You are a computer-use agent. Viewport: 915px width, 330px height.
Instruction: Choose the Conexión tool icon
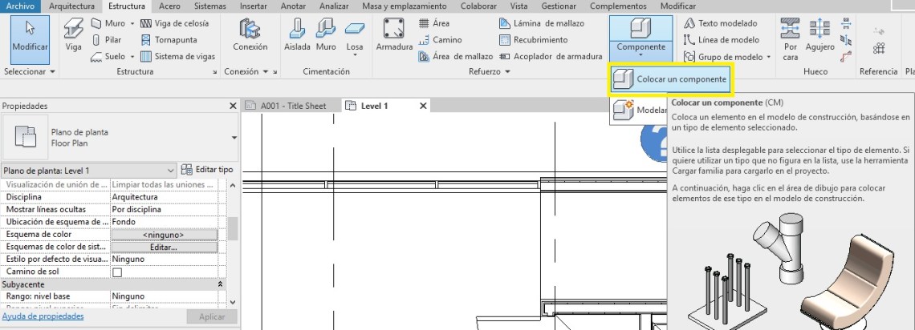(250, 37)
